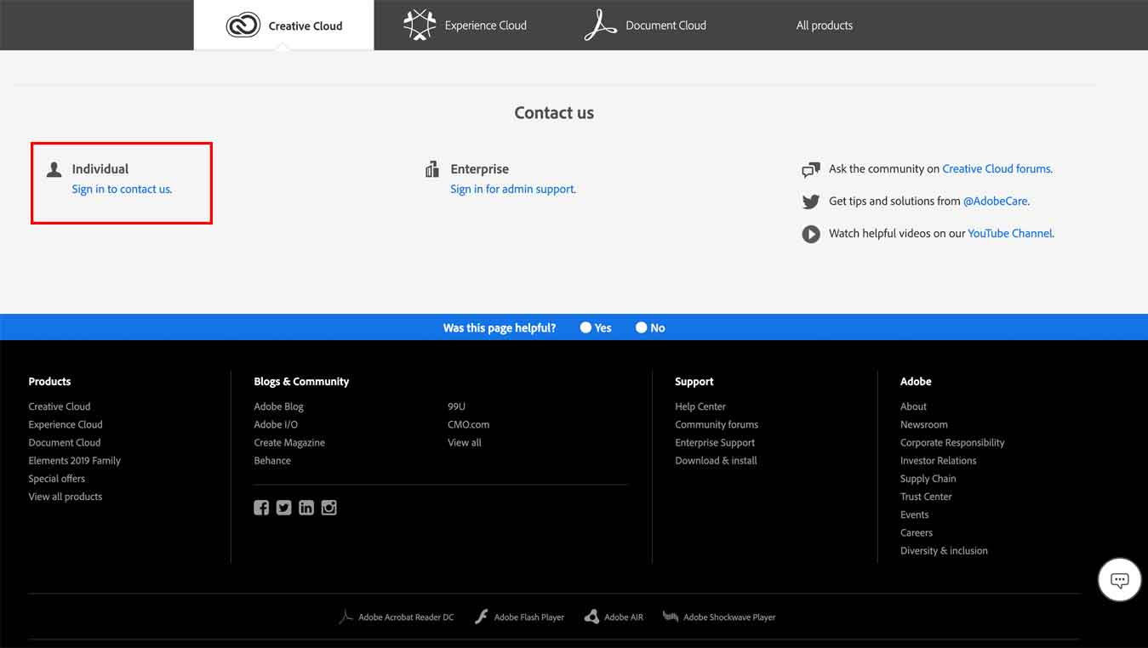Viewport: 1148px width, 648px height.
Task: Click the Adobe AIR icon
Action: (x=591, y=617)
